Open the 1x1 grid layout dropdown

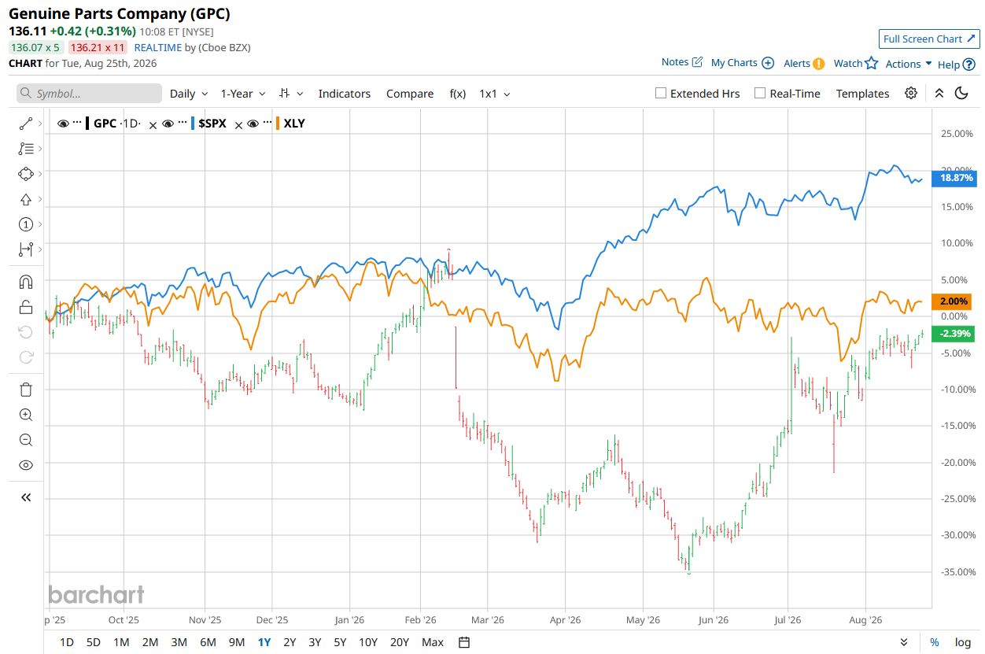495,93
